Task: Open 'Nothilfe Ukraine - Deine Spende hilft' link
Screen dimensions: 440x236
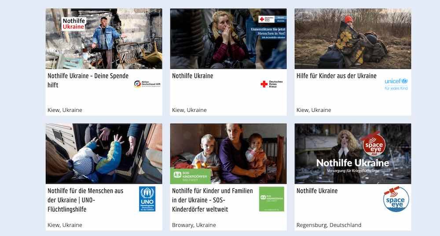Action: (88, 80)
